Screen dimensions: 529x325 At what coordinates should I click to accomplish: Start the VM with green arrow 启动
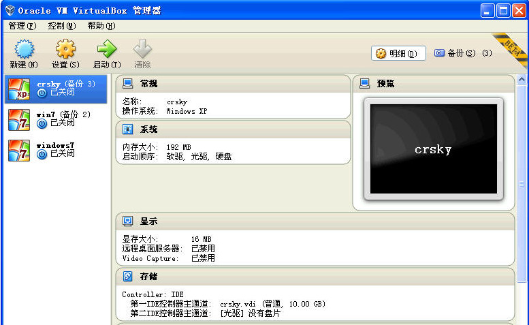coord(107,49)
